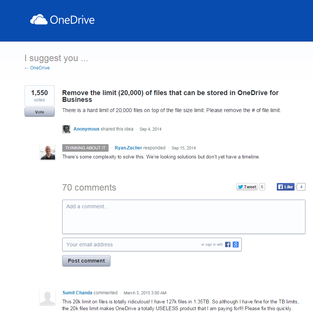Viewport: 313px width, 323px height.
Task: Click the Vote button
Action: tap(40, 112)
